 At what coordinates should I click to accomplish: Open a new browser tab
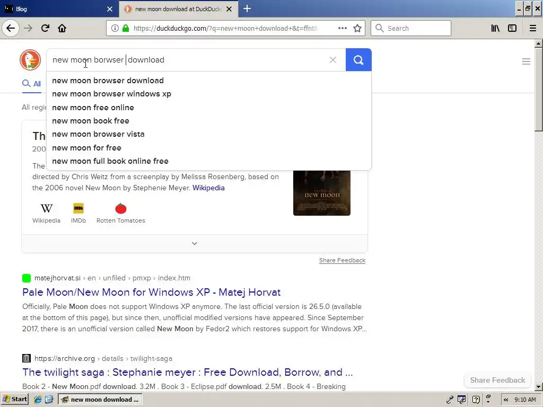247,8
